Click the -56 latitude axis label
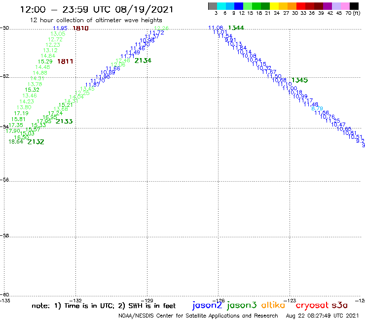Image resolution: width=365 pixels, height=320 pixels. click(4, 180)
